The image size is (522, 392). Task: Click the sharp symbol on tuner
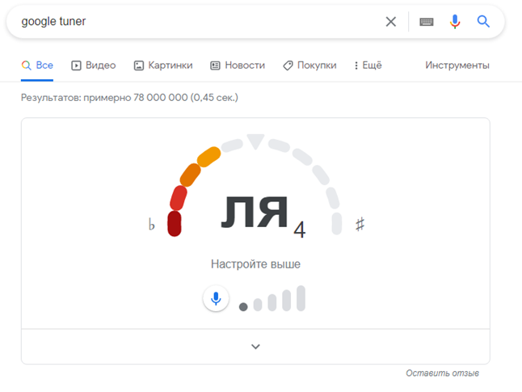coord(360,225)
